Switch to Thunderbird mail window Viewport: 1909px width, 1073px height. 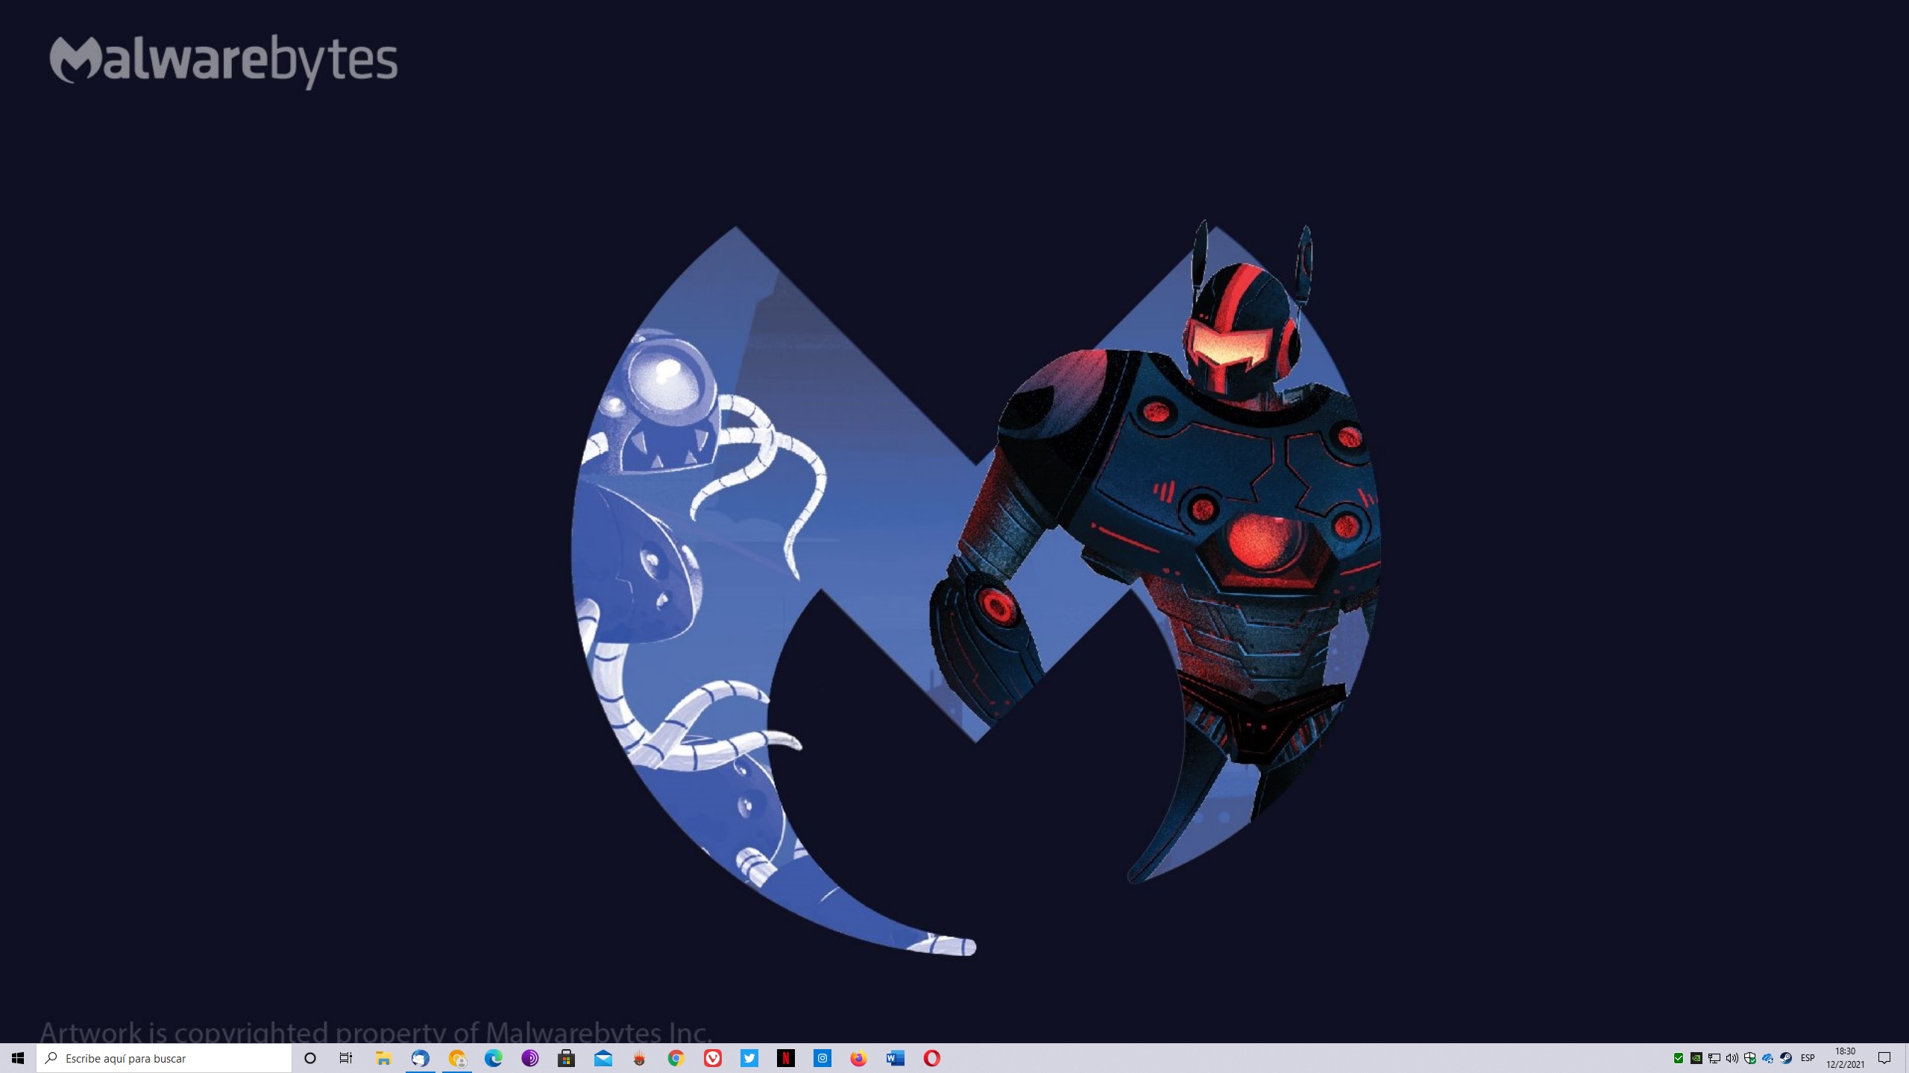point(420,1058)
